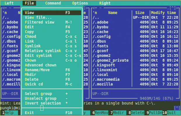Open the Right panel menu
This screenshot has height=116, width=181.
[105, 3]
